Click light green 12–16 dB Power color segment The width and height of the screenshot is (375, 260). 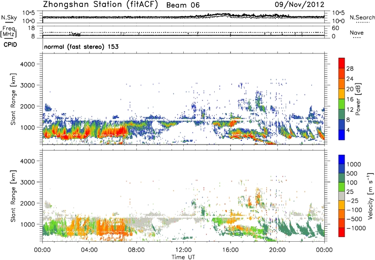click(x=342, y=104)
